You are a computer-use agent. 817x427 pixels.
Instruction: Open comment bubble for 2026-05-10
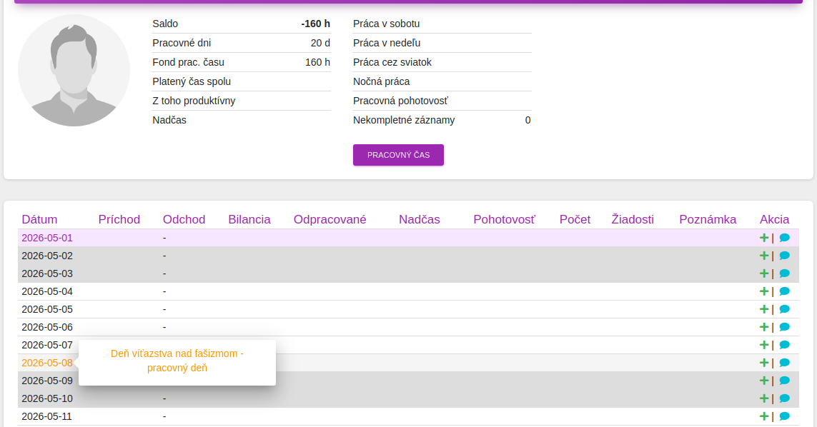click(784, 398)
